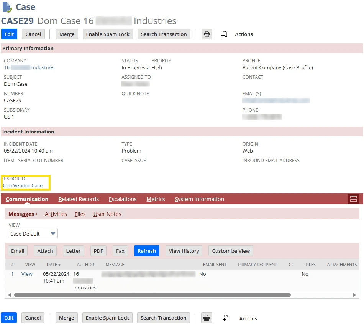
Task: Click the bottom print icon
Action: 206,318
